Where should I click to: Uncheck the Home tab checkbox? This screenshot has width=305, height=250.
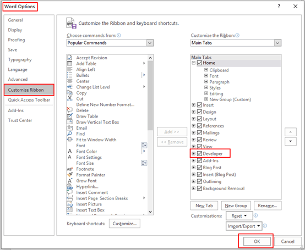[199, 63]
